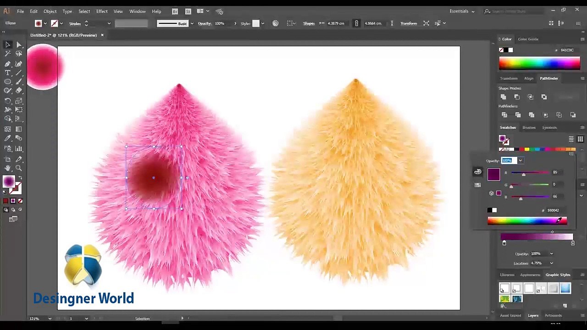Select the Selection tool arrow
The image size is (587, 330).
tap(8, 44)
